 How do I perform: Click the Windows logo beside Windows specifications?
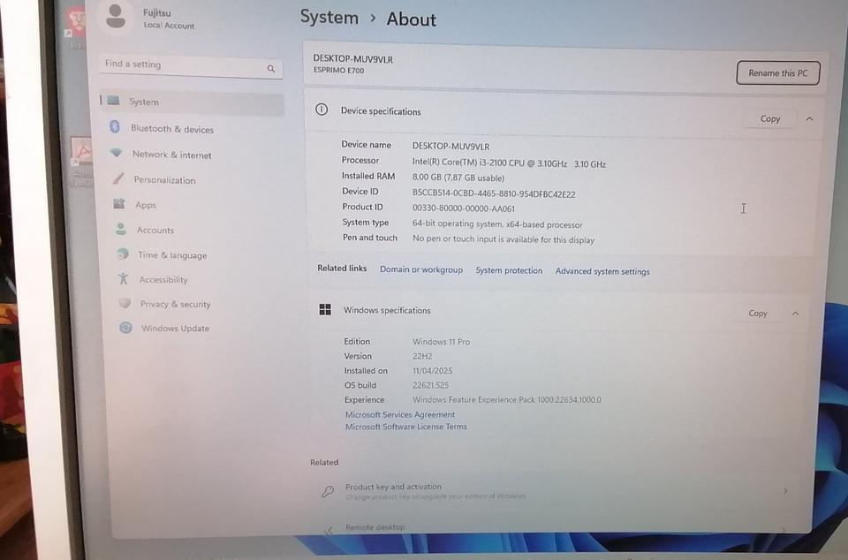(325, 309)
